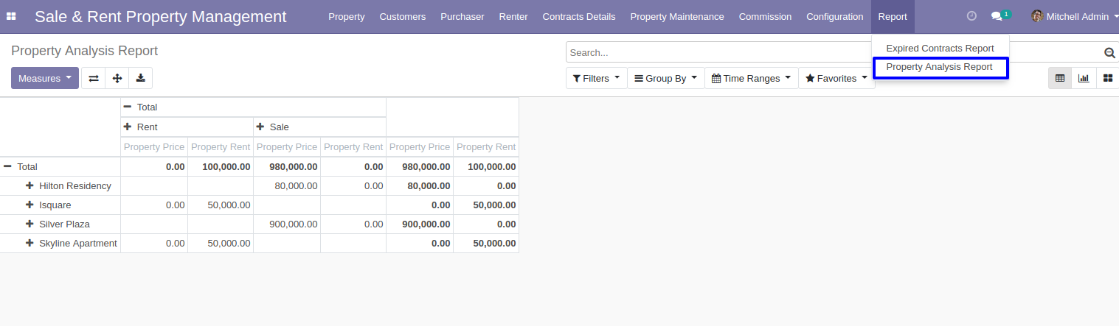Open the Group By dropdown
Viewport: 1119px width, 326px height.
click(666, 78)
